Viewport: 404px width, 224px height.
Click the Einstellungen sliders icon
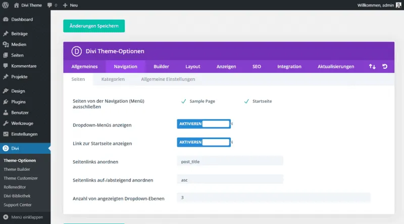(6, 134)
